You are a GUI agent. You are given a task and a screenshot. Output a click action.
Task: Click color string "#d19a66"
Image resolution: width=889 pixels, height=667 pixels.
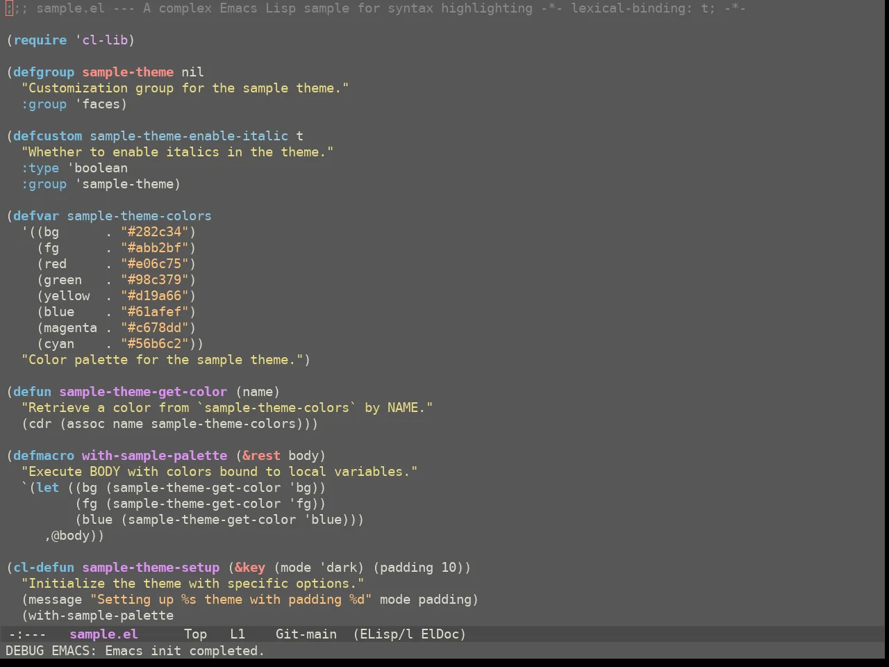[154, 295]
